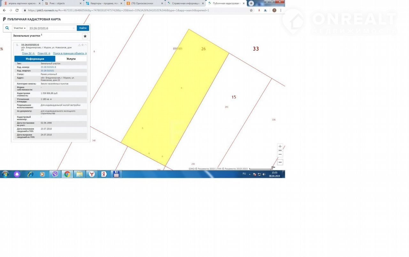The image size is (409, 257).
Task: Open the План ЗУ link
Action: [28, 53]
